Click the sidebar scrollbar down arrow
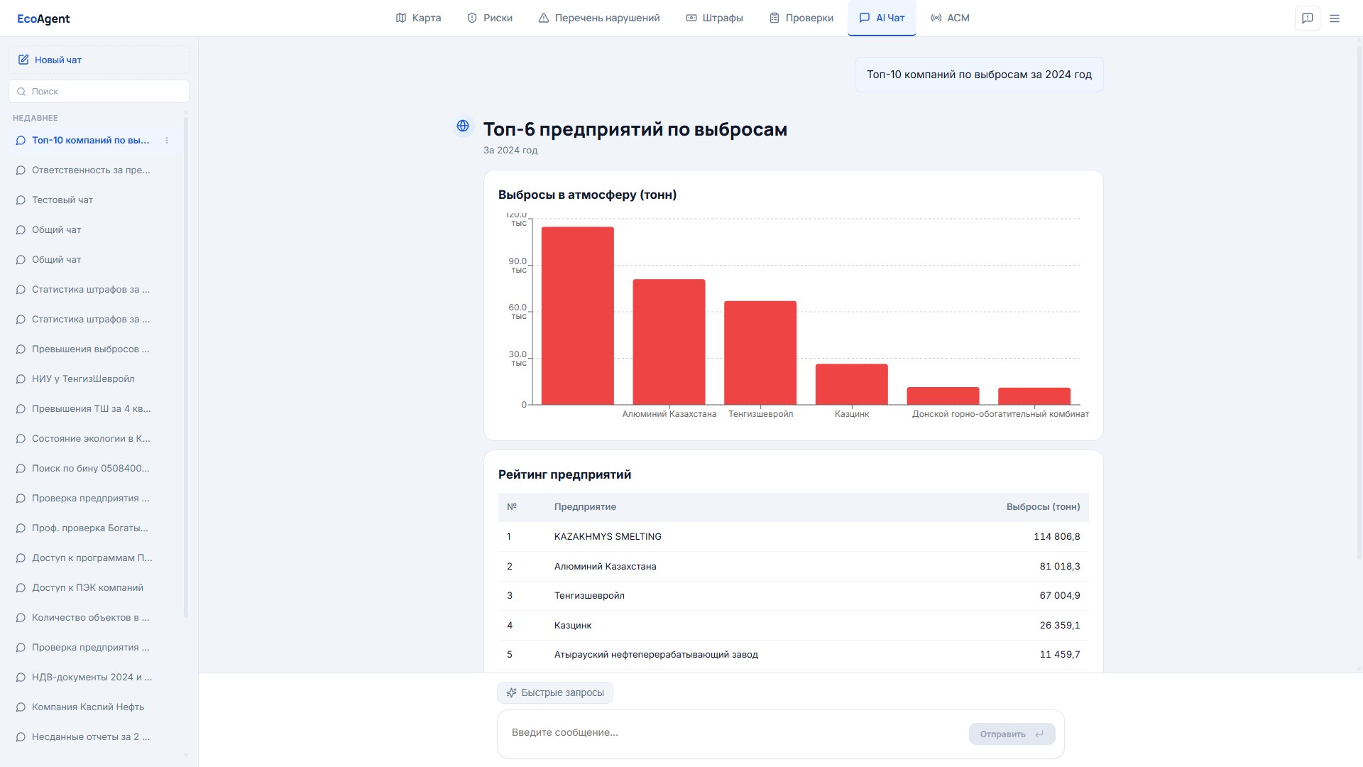This screenshot has width=1363, height=767. pos(186,755)
